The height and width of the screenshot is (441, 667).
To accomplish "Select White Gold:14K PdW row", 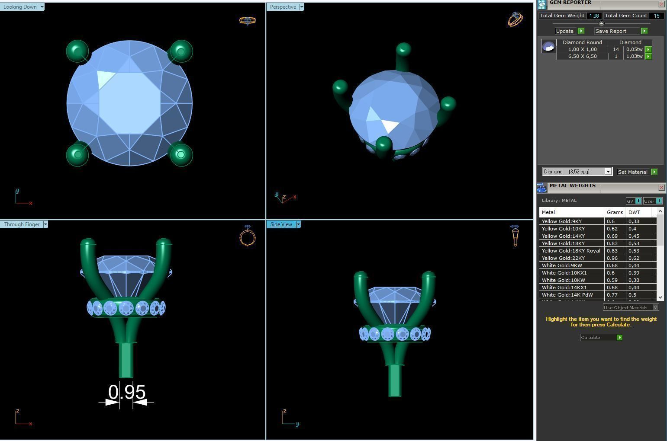I will (598, 295).
